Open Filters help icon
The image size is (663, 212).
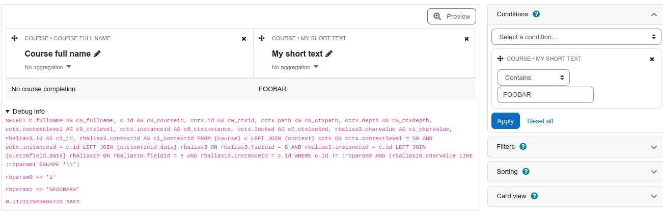(523, 147)
